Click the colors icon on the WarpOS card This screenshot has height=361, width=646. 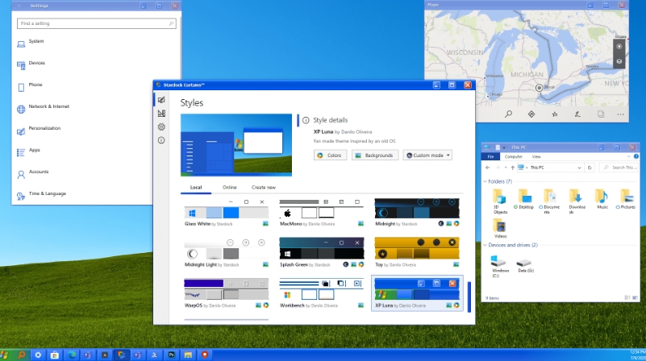pyautogui.click(x=265, y=305)
